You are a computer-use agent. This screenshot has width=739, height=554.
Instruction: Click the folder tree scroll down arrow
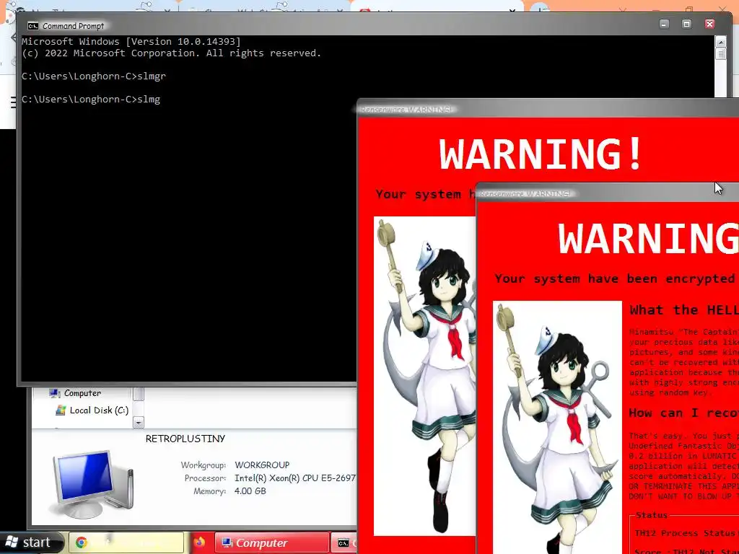pyautogui.click(x=138, y=423)
